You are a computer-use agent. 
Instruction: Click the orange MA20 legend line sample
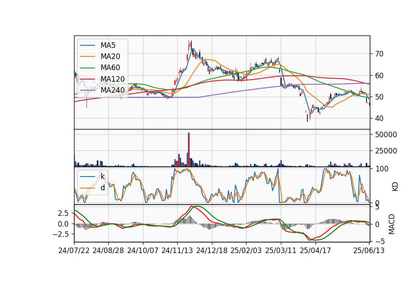[x=87, y=56]
